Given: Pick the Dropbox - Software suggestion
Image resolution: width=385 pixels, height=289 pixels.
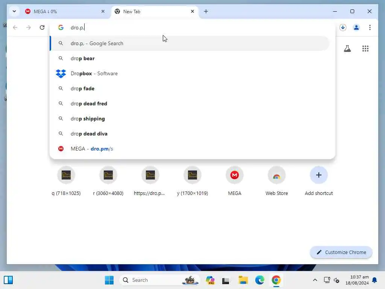Looking at the screenshot, I should tap(189, 73).
